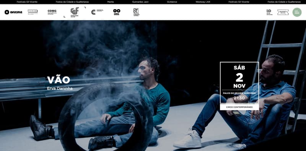
Task: Click the CDMG logo in header
Action: (52, 12)
